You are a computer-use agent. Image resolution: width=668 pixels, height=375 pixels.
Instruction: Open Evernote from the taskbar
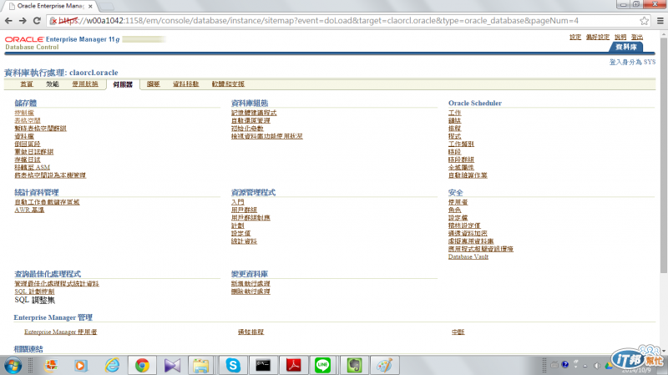click(x=353, y=366)
